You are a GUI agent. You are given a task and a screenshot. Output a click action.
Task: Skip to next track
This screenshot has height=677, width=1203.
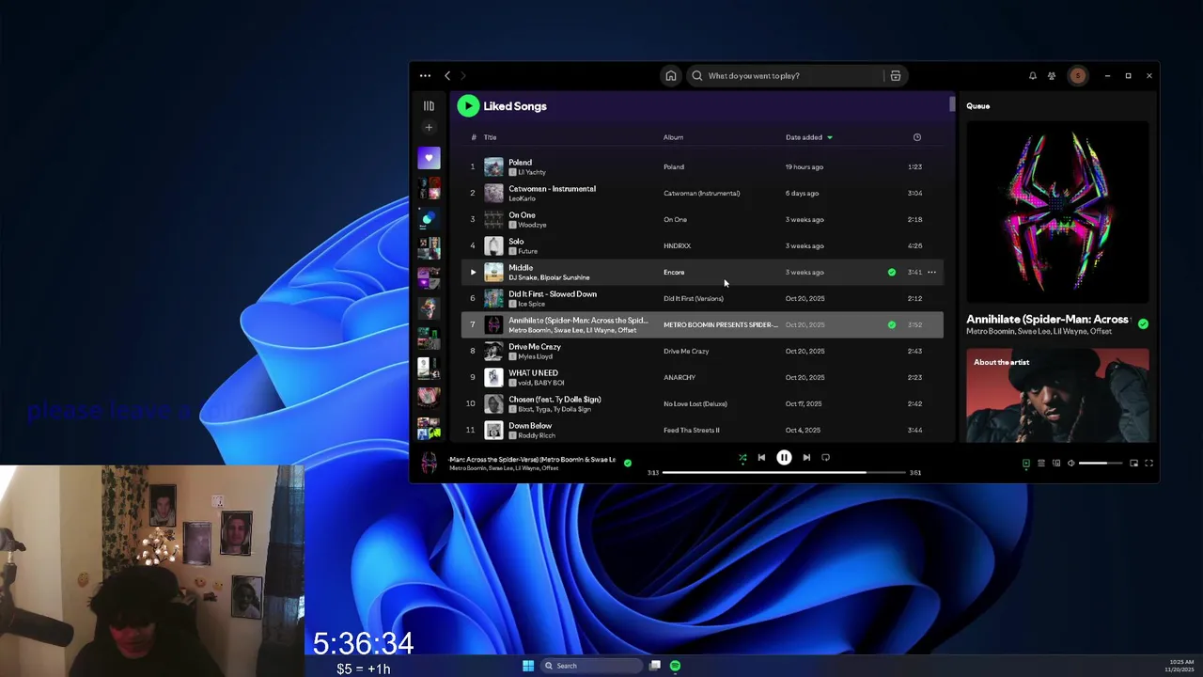point(806,458)
